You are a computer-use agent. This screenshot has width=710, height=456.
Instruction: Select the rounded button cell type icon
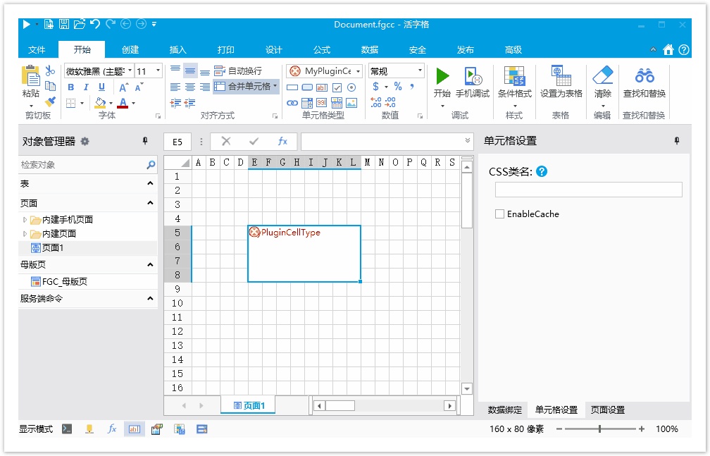307,87
